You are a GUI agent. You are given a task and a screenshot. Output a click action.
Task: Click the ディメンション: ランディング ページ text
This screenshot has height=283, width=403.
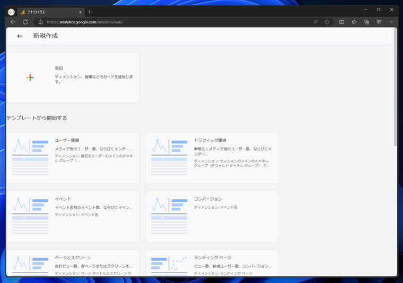tap(223, 273)
